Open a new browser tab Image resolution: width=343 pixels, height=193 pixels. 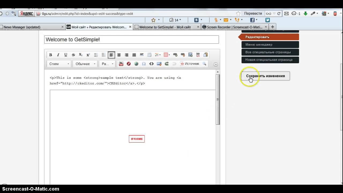[x=273, y=27]
